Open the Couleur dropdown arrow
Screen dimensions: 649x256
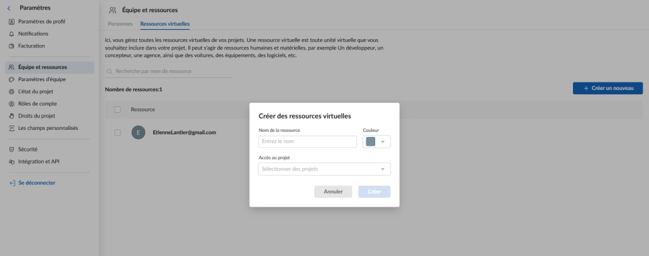[x=383, y=142]
